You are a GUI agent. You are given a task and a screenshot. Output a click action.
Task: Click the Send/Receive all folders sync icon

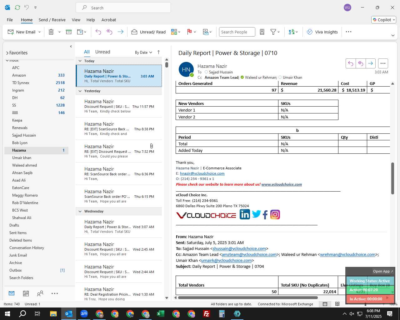[17, 7]
